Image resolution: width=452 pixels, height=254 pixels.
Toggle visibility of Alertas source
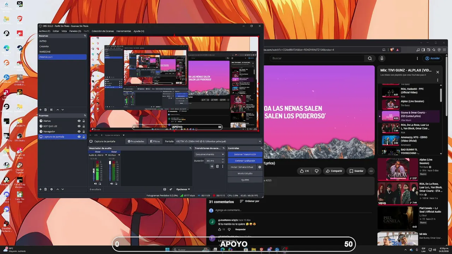pyautogui.click(x=79, y=121)
